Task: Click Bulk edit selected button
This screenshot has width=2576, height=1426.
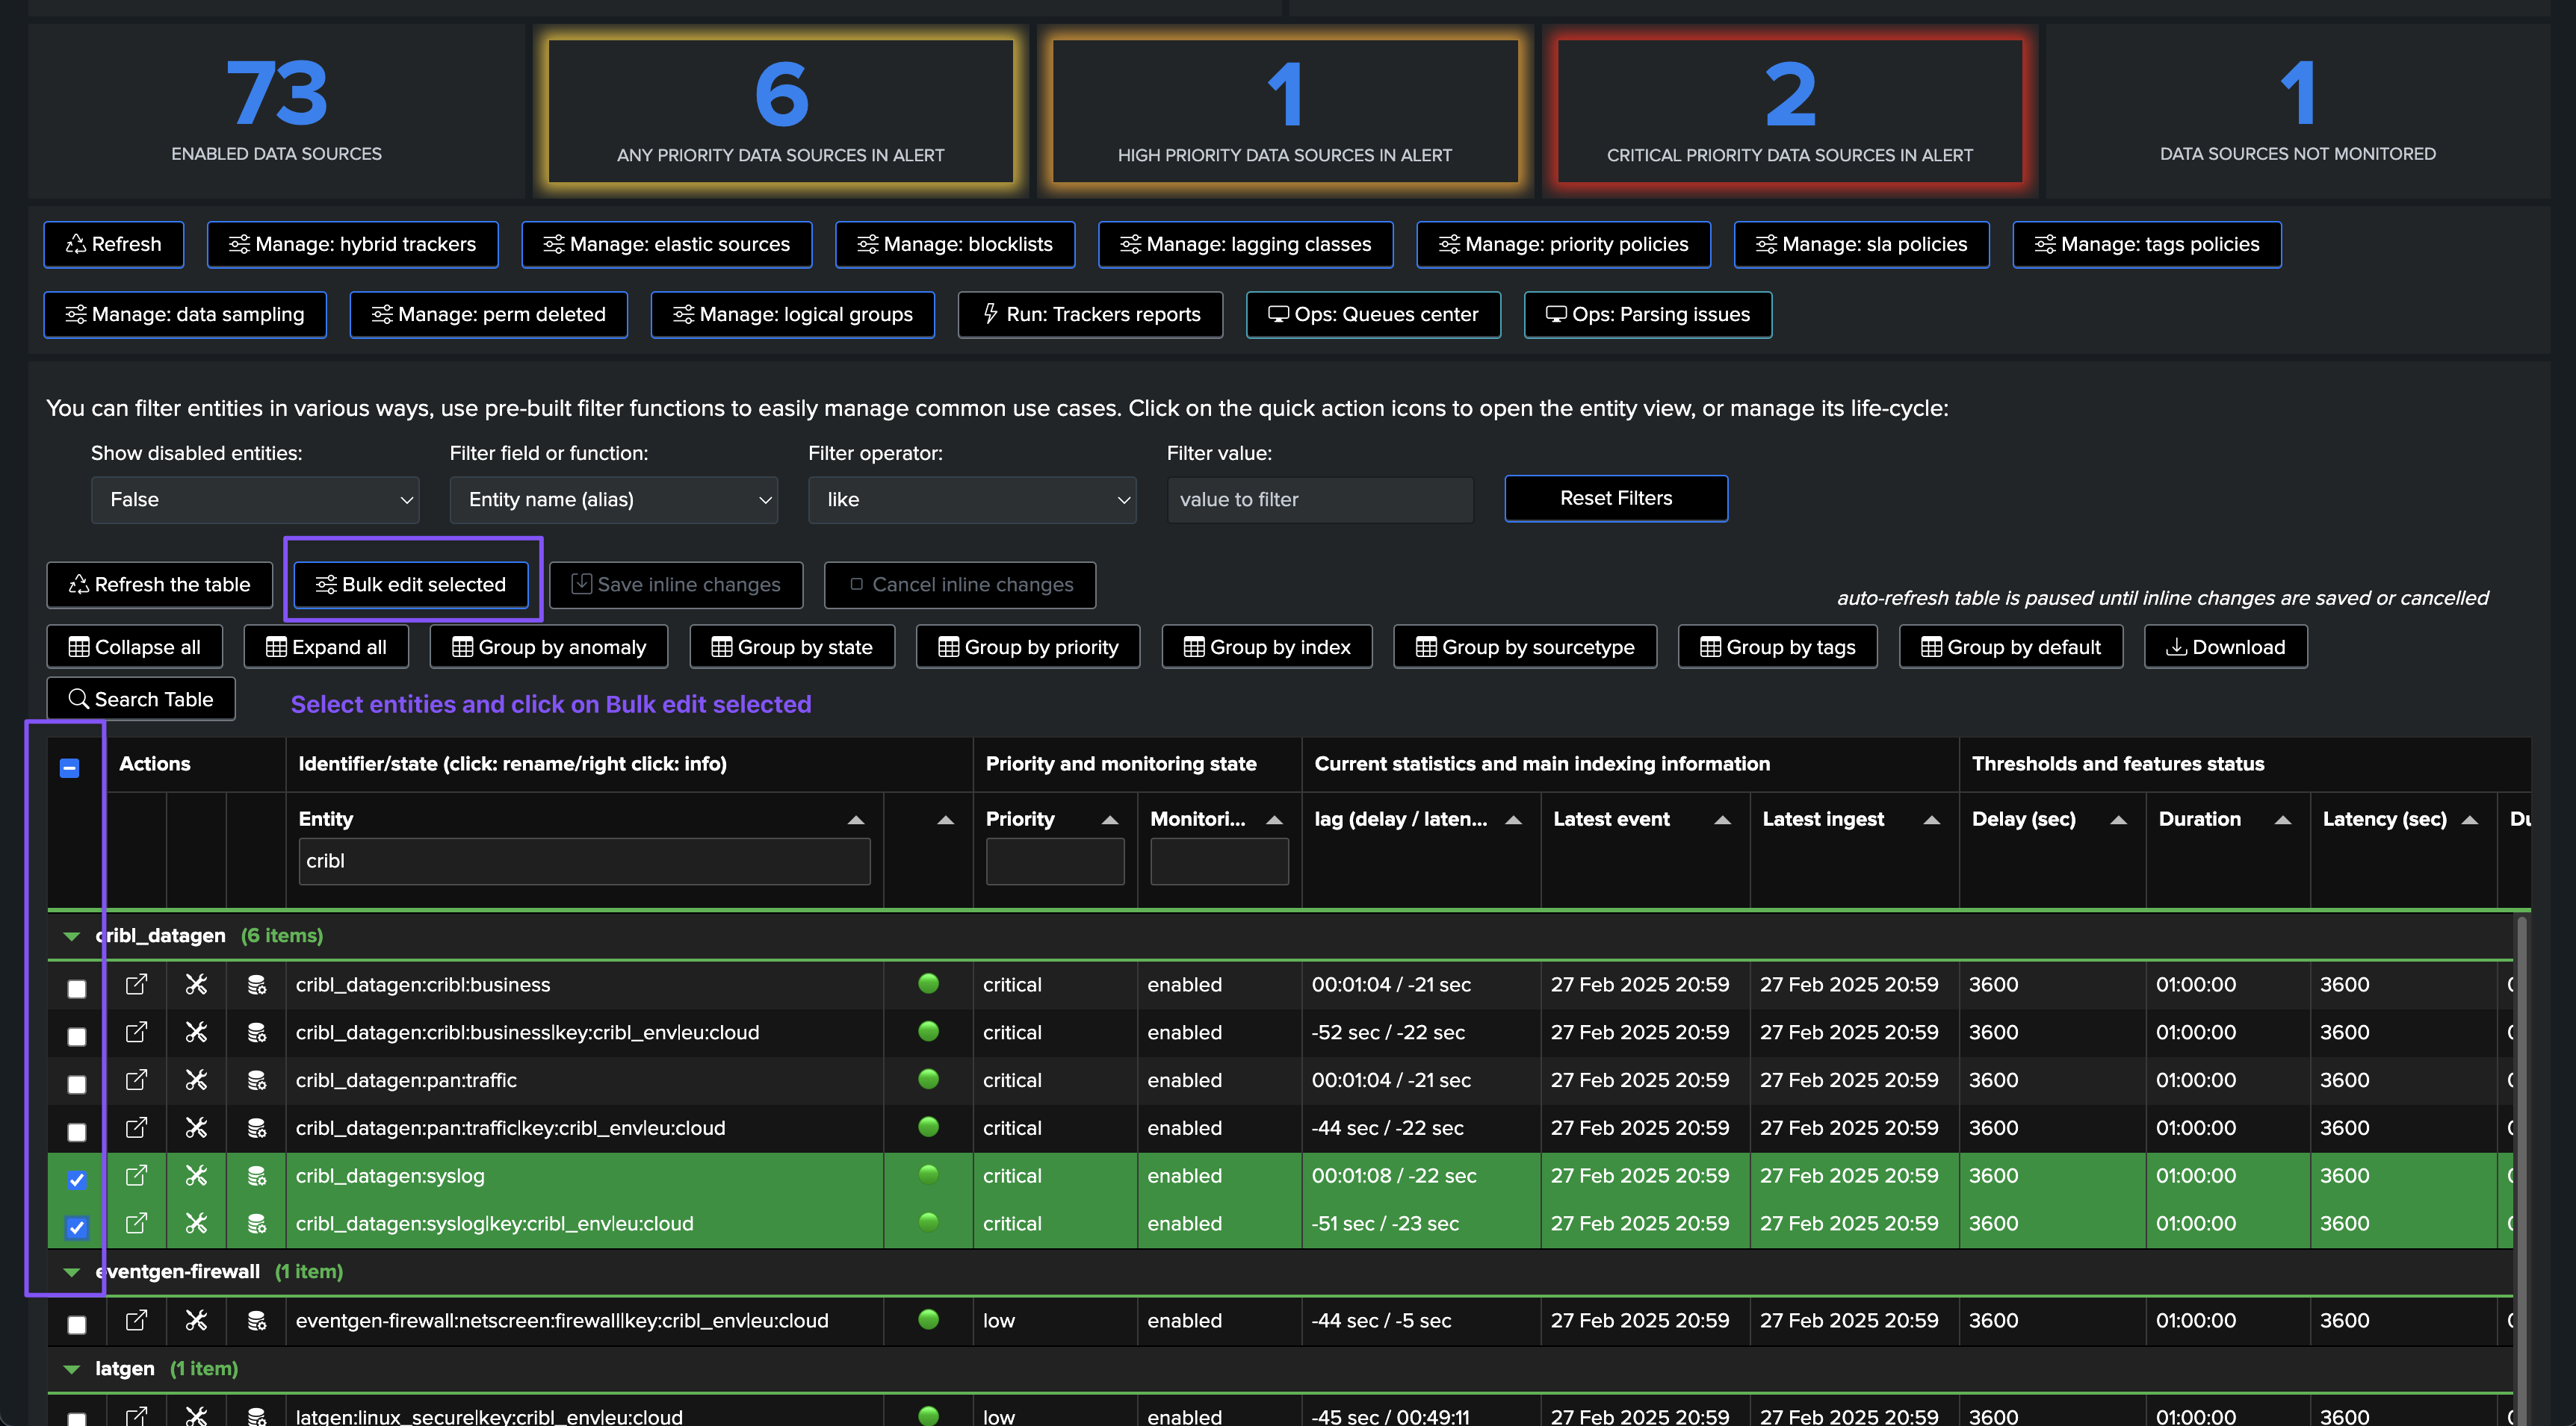Action: [x=411, y=585]
